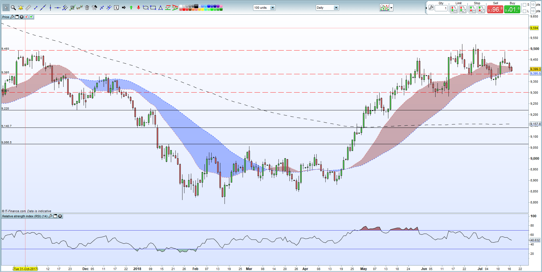This screenshot has width=542, height=272.
Task: Open the alert bell tool
Action: click(x=21, y=8)
